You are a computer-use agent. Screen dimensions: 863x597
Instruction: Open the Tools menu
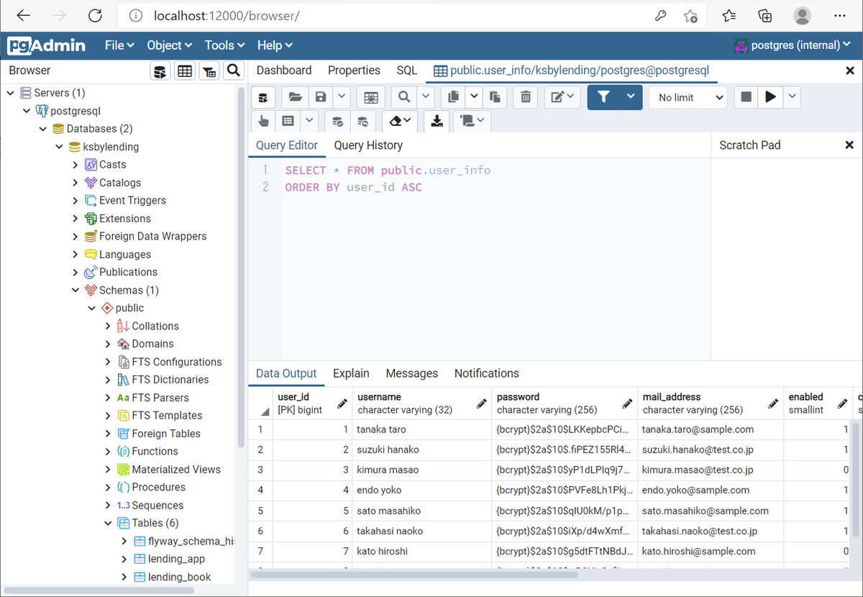pos(224,45)
